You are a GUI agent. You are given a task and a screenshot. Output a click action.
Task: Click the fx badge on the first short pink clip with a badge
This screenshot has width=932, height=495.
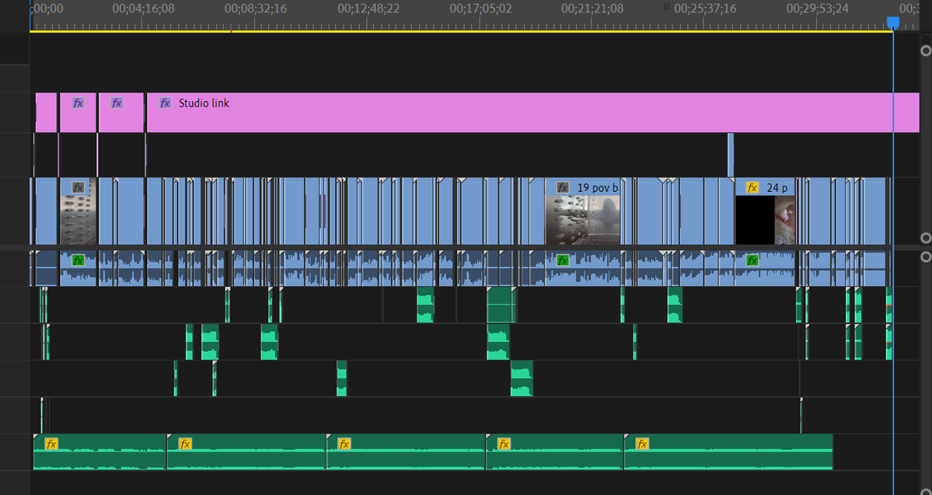78,103
